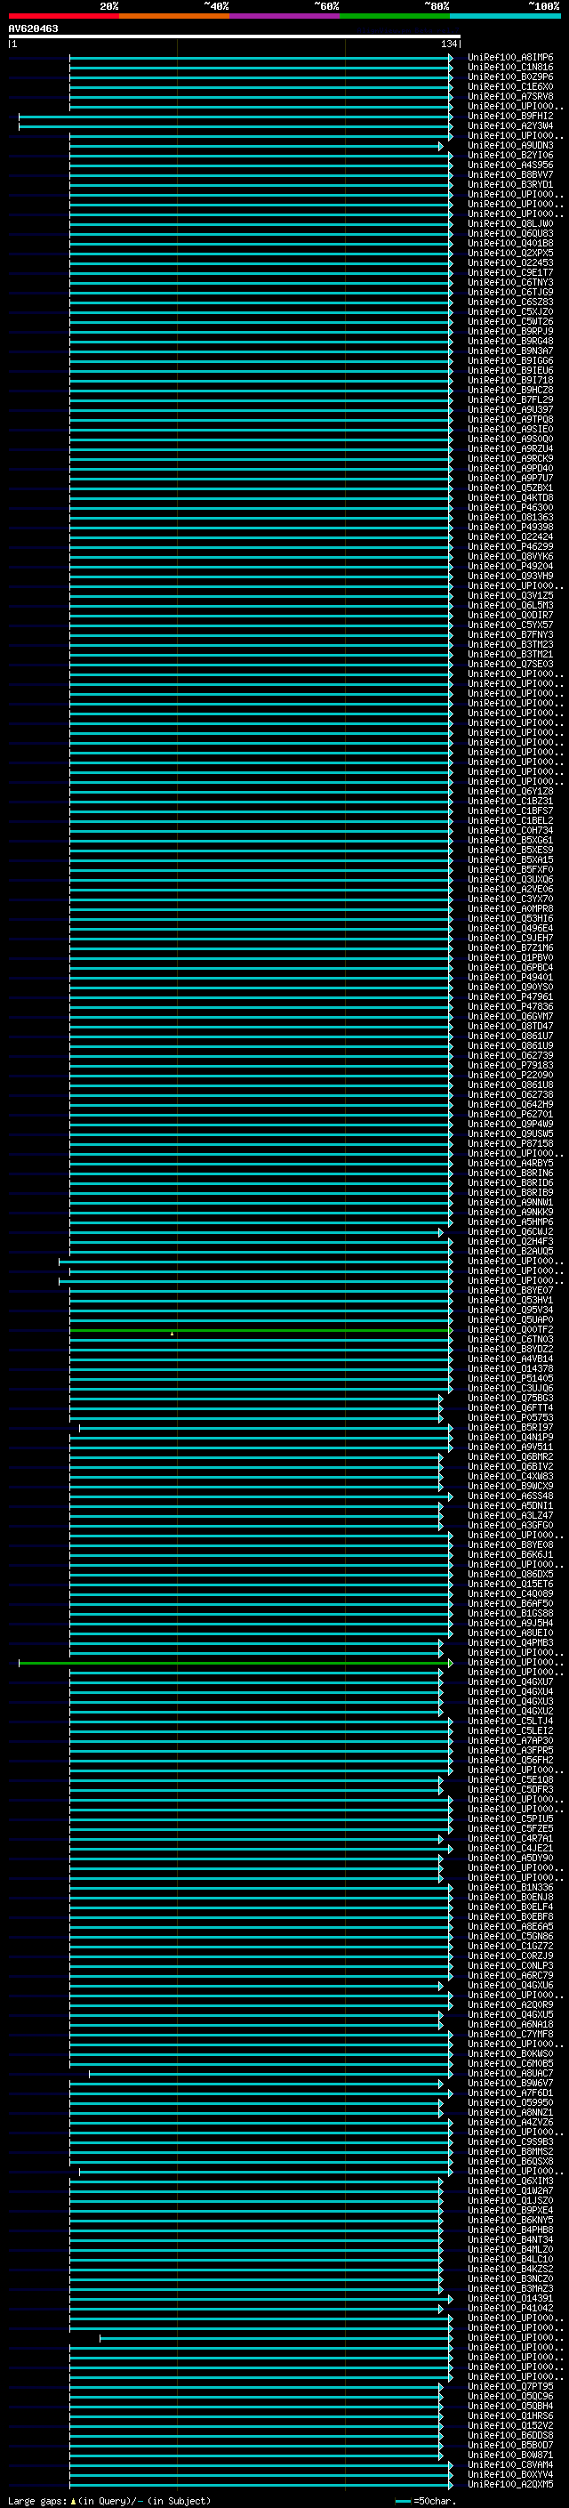Click hit UniRef100_A4VB14
This screenshot has width=569, height=2508.
[x=510, y=1359]
